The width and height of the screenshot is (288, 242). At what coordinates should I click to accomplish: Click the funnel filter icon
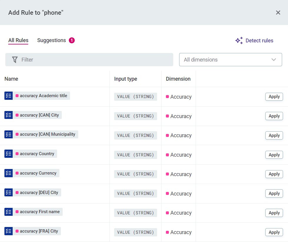[15, 60]
